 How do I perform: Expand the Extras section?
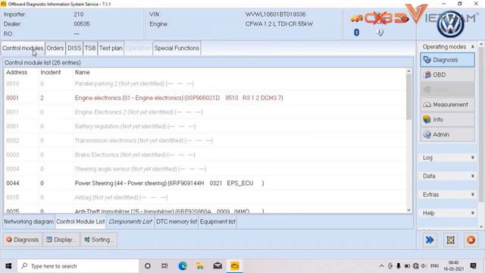pos(472,194)
